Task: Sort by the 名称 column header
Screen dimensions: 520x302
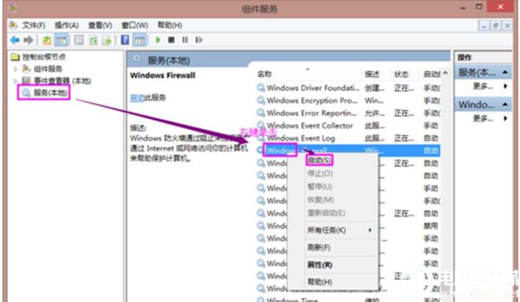Action: (264, 75)
